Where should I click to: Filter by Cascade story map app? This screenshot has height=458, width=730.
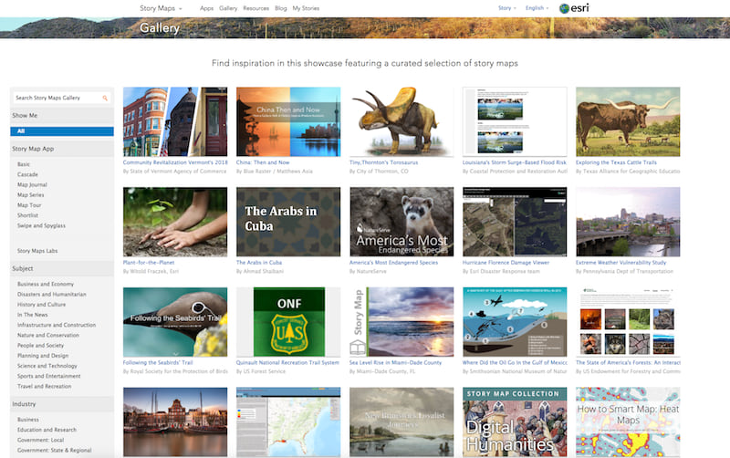tap(27, 174)
